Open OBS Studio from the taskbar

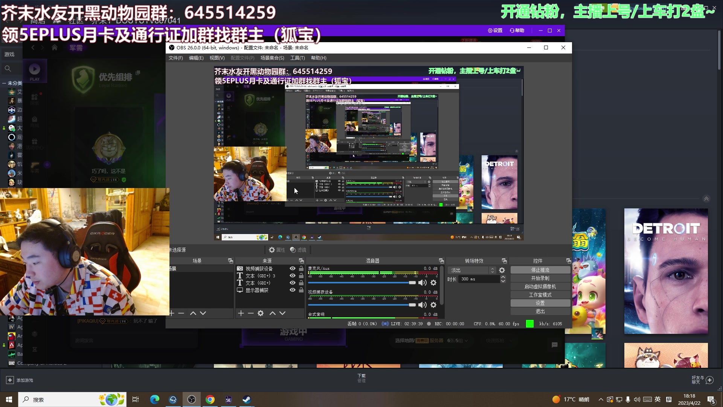click(x=192, y=399)
